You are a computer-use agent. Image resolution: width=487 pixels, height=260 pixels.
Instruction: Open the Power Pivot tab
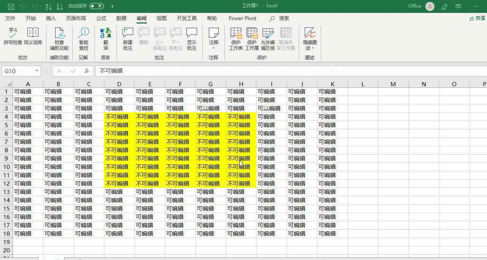[242, 18]
